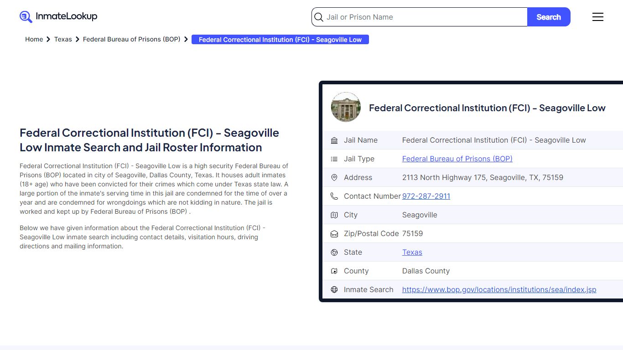623x350 pixels.
Task: Click the Jail Name building icon
Action: (334, 140)
